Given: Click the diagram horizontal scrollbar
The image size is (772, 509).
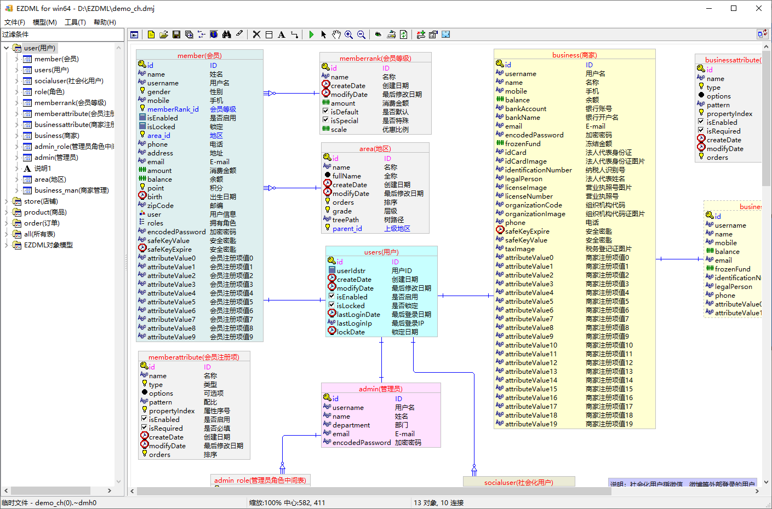Looking at the screenshot, I should tap(374, 491).
